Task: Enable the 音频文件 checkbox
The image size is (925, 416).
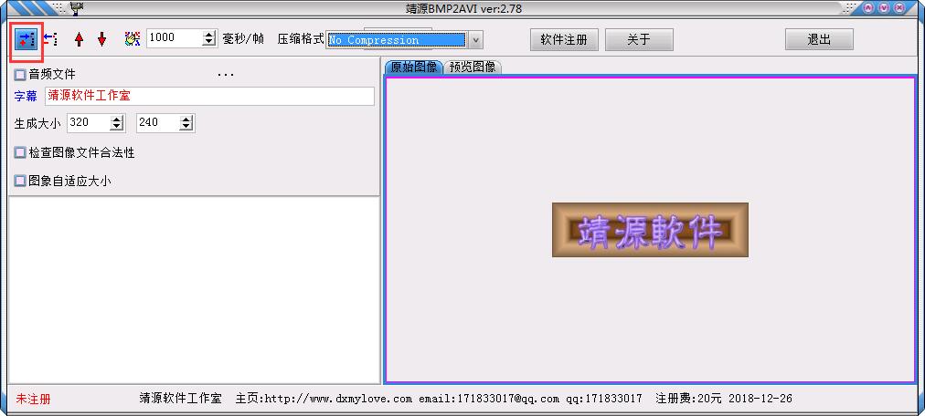Action: 20,75
